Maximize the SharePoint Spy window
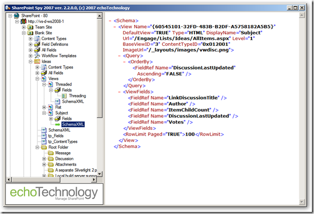Viewport: 314px width, 214px height. (x=296, y=8)
